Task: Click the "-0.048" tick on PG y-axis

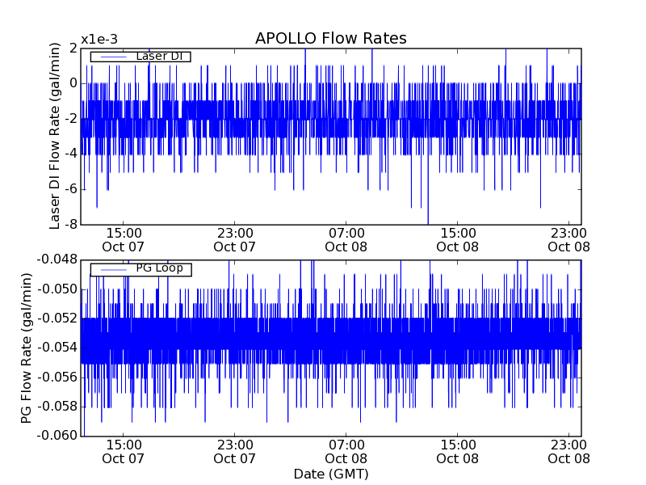Action: pos(57,259)
